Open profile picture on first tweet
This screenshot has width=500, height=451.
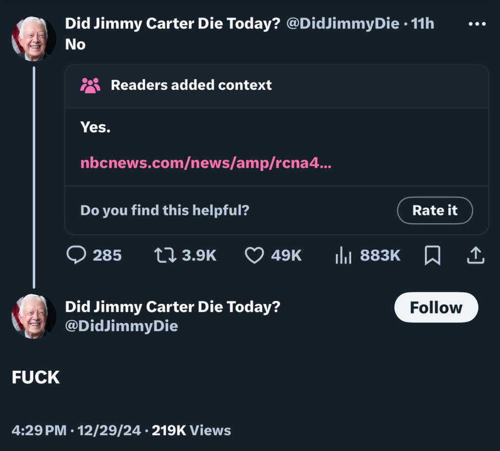coord(33,39)
